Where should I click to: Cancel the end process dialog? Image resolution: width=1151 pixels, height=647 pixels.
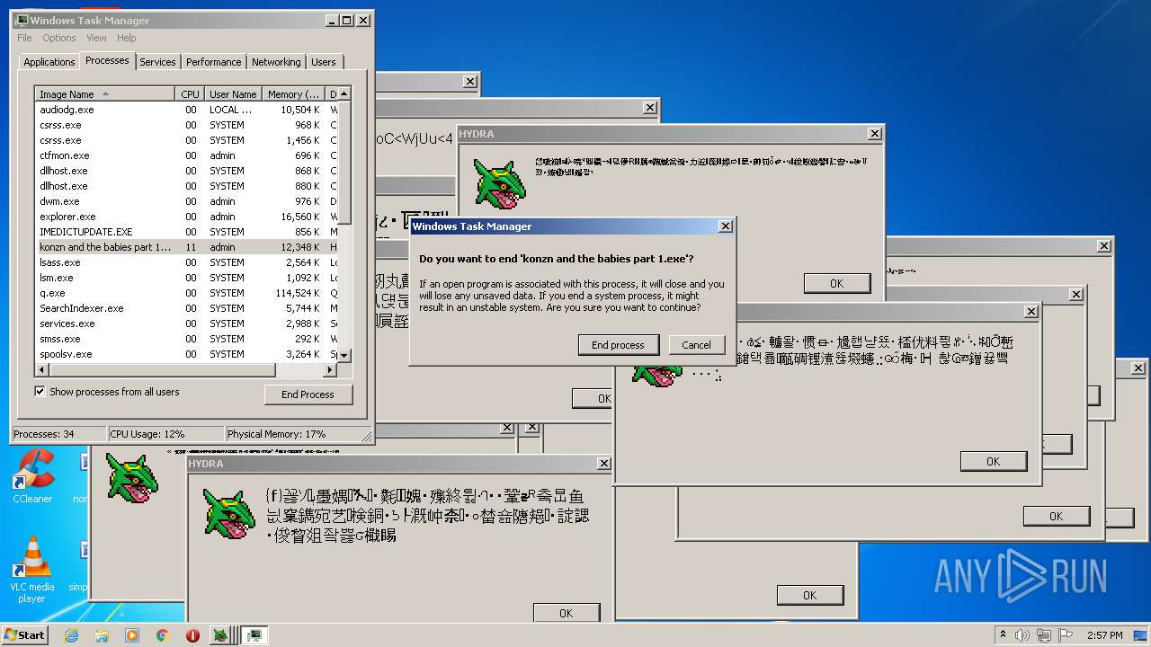[x=696, y=345]
